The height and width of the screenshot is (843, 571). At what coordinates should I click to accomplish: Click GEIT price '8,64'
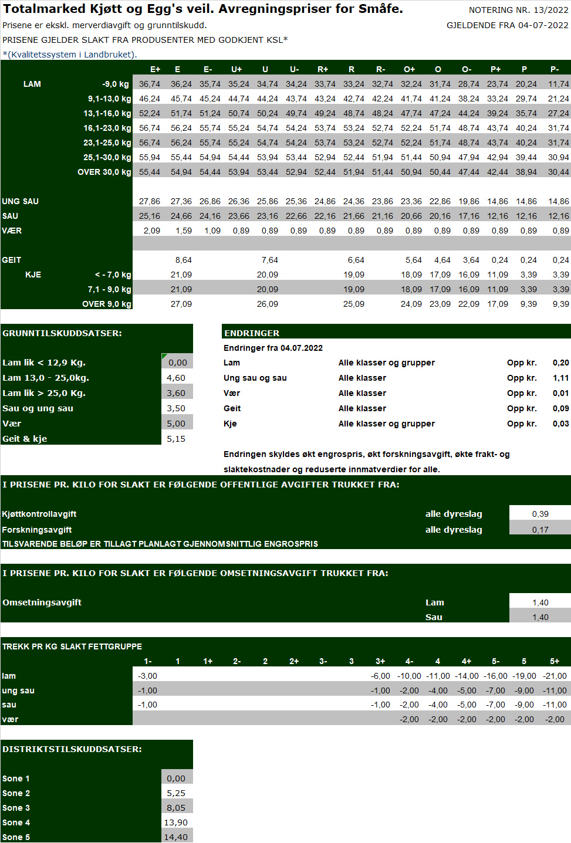pos(184,260)
